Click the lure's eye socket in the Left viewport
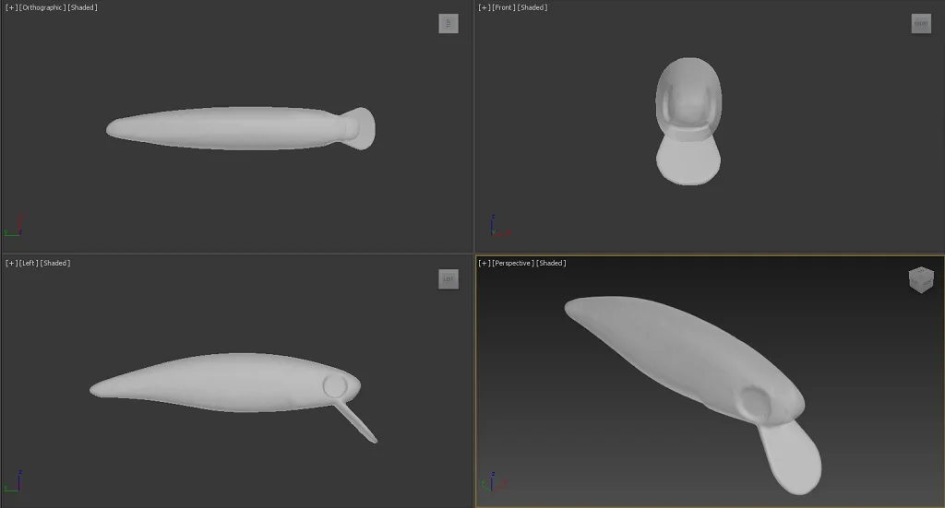This screenshot has height=508, width=945. click(x=334, y=386)
